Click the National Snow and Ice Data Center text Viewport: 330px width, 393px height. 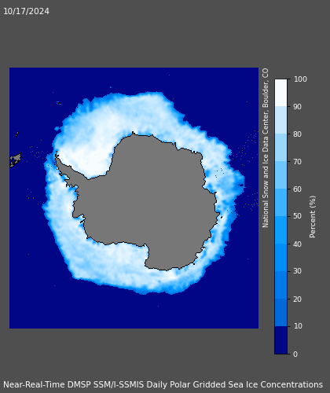pos(266,148)
